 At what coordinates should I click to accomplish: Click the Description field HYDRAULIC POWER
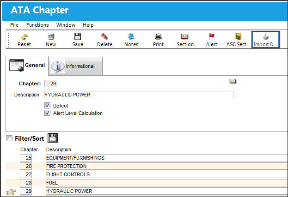(x=139, y=95)
